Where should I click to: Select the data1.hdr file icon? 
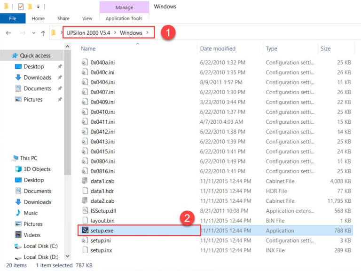pos(85,191)
